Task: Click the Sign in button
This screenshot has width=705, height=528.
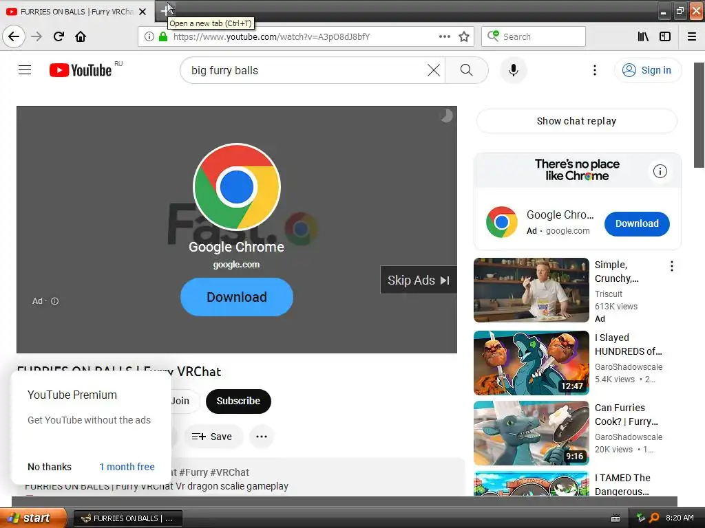Action: [x=647, y=70]
